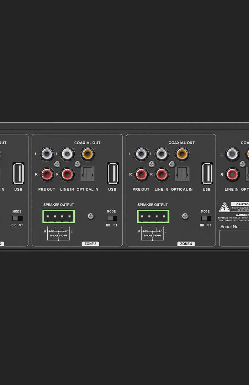Click the electric shock warning triangle
The image size is (249, 385).
tap(224, 207)
